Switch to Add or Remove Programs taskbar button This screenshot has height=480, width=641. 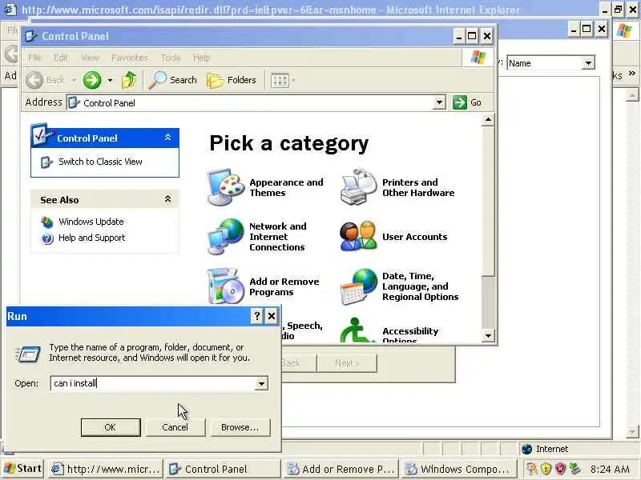point(341,469)
